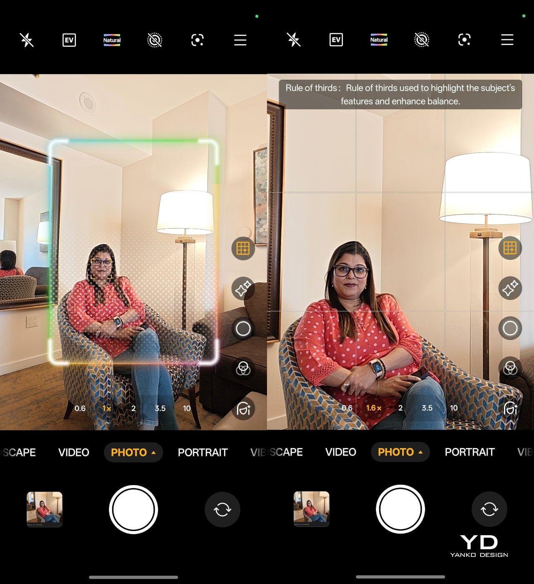Tap the flash-off icon on the left camera screen
Screen dimensions: 534x584
pyautogui.click(x=27, y=40)
